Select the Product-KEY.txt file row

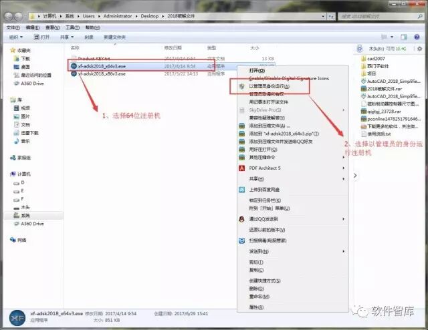coord(173,58)
